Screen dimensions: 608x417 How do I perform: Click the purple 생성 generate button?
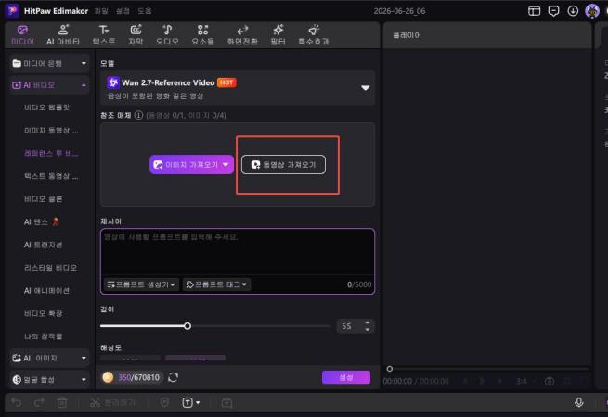click(x=346, y=377)
